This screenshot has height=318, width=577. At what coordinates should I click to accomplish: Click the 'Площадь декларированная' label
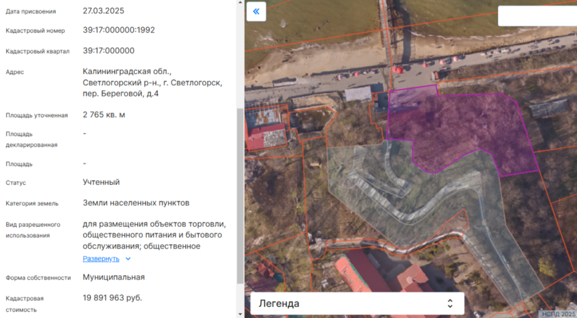tap(32, 140)
